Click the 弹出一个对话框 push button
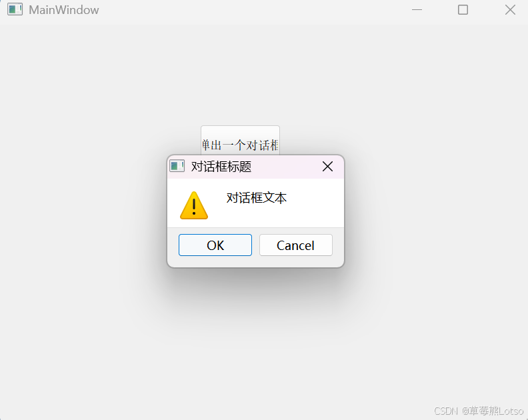 (x=240, y=141)
